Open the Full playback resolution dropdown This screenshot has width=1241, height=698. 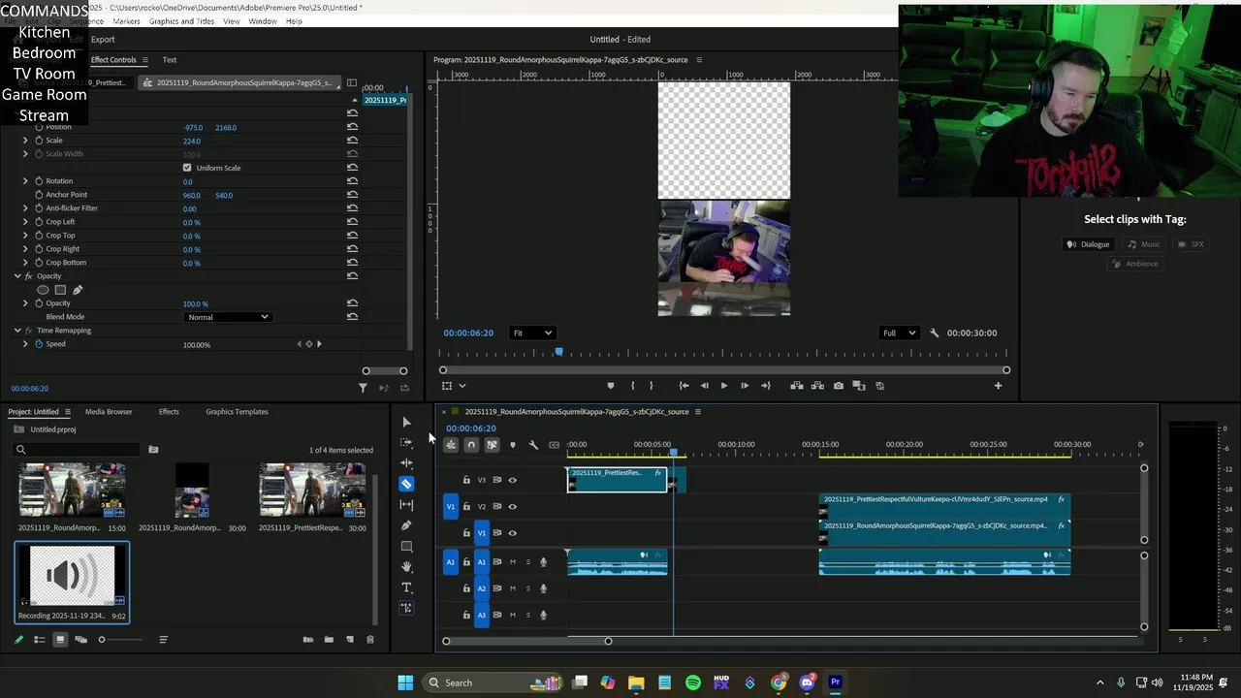click(899, 333)
